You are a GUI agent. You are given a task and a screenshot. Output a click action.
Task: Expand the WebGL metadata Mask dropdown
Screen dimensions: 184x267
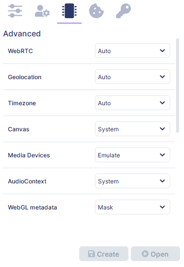pos(132,207)
